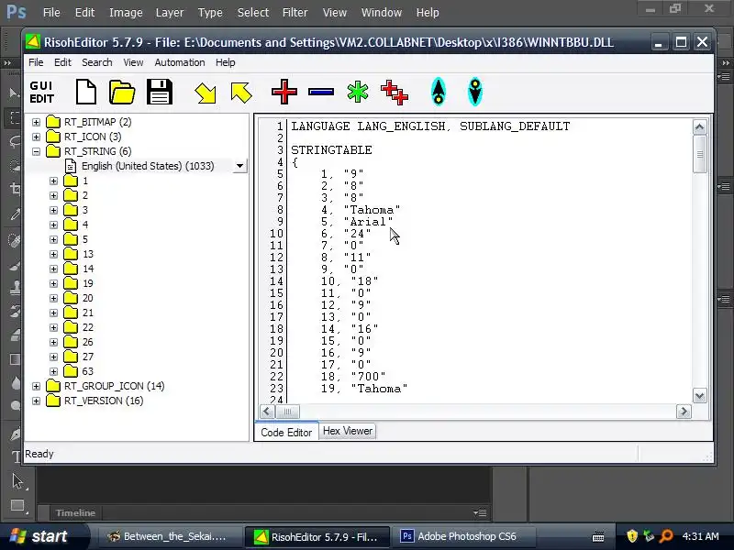Open Photoshop Layer menu
Screen dimensions: 734x550
click(170, 13)
